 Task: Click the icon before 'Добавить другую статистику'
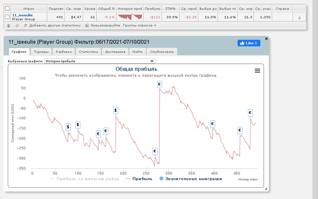[25, 25]
